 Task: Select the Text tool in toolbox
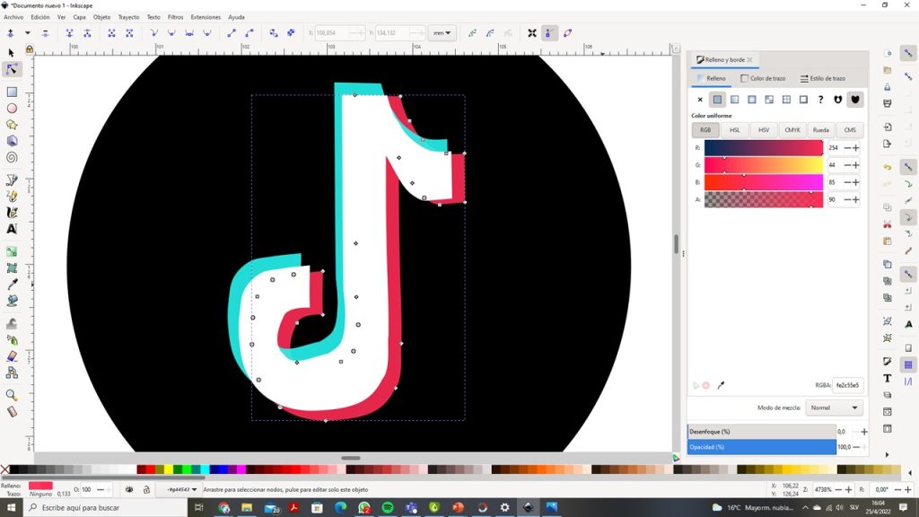tap(11, 229)
